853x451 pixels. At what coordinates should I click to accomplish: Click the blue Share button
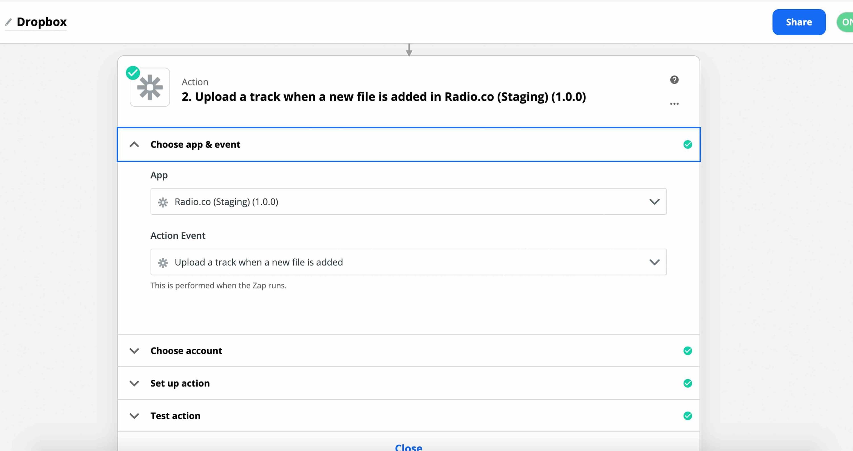coord(799,22)
